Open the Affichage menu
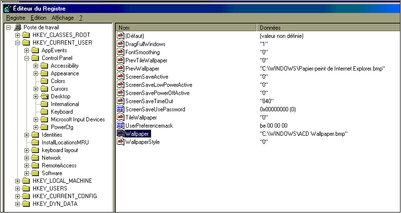This screenshot has width=401, height=213. click(x=62, y=18)
